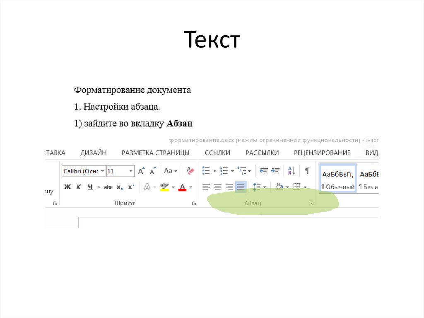Open the bulleted list dropdown arrow

click(x=215, y=171)
